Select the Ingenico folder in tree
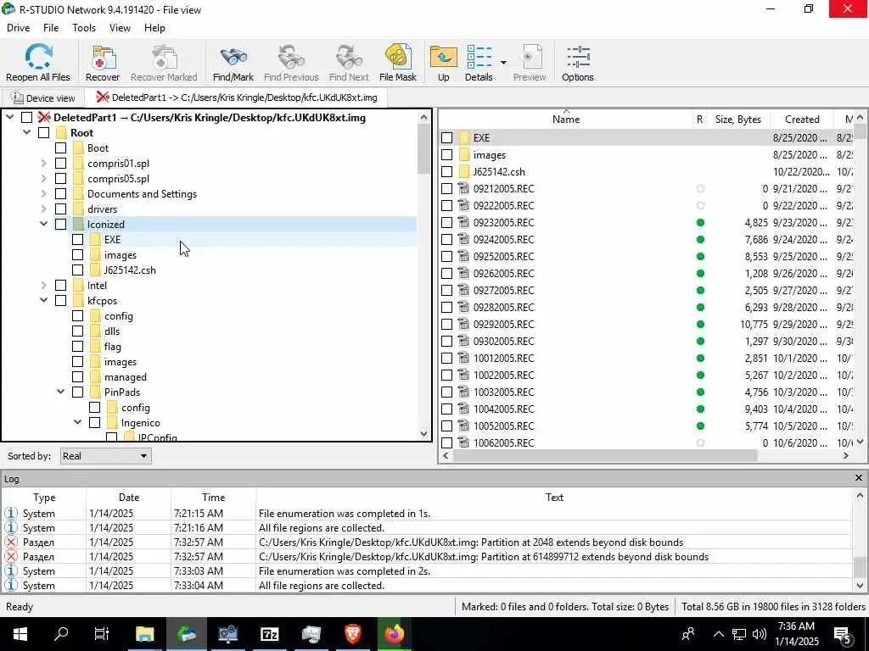 141,423
